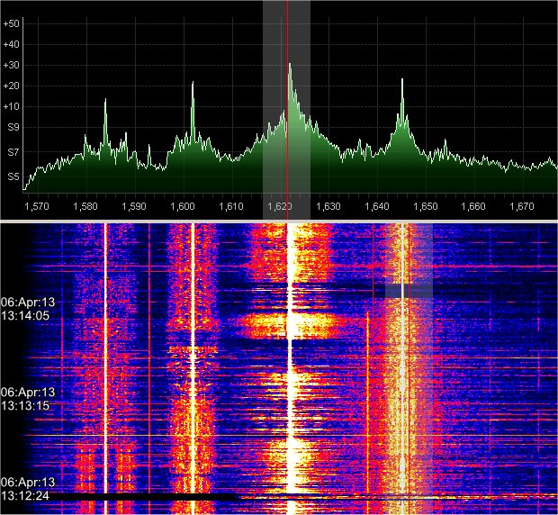Click the 1,570 frequency axis label
The width and height of the screenshot is (558, 515).
click(x=37, y=206)
